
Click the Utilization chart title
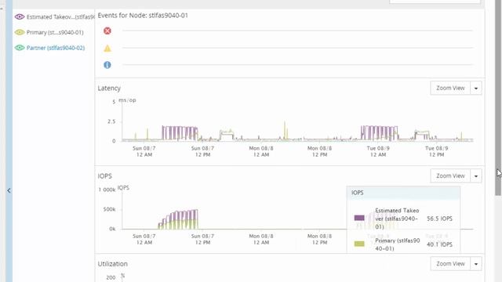[113, 264]
